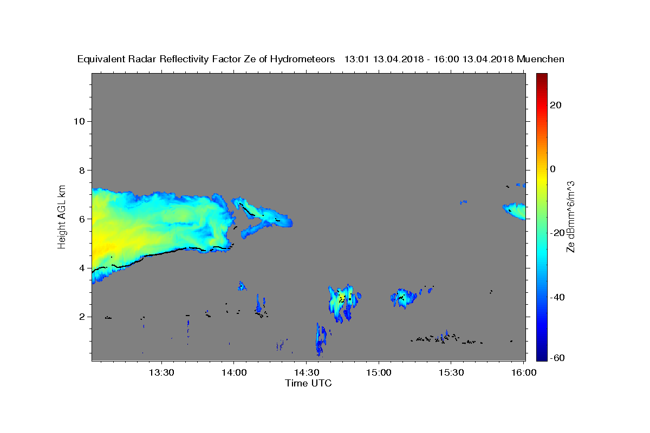Click the 'Time UTC' axis label
The height and width of the screenshot is (433, 650).
pos(308,383)
